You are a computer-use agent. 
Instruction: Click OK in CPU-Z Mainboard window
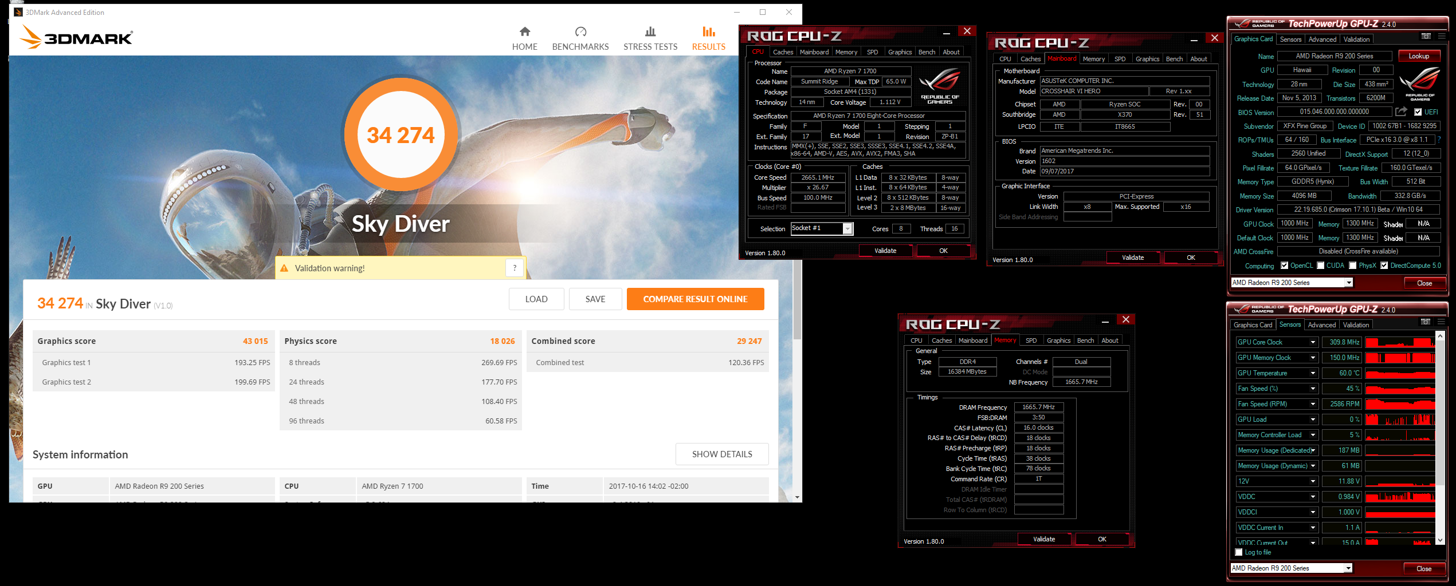click(1191, 258)
